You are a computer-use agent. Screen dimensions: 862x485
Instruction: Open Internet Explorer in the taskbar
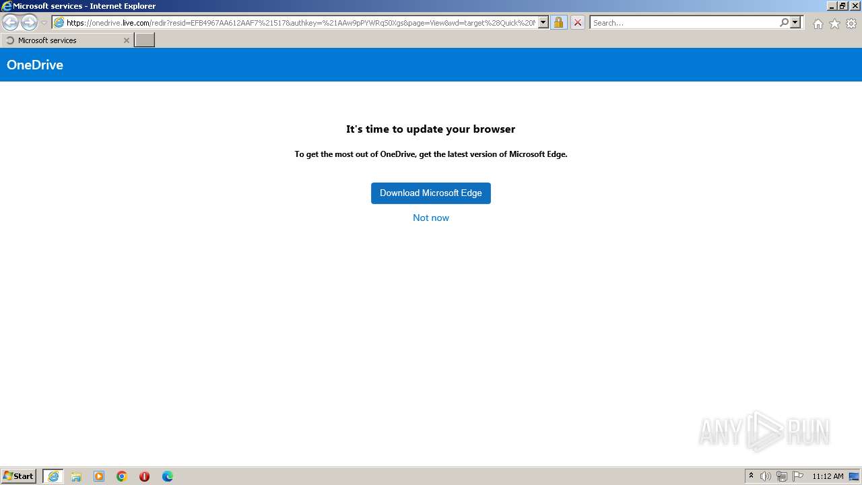[53, 476]
